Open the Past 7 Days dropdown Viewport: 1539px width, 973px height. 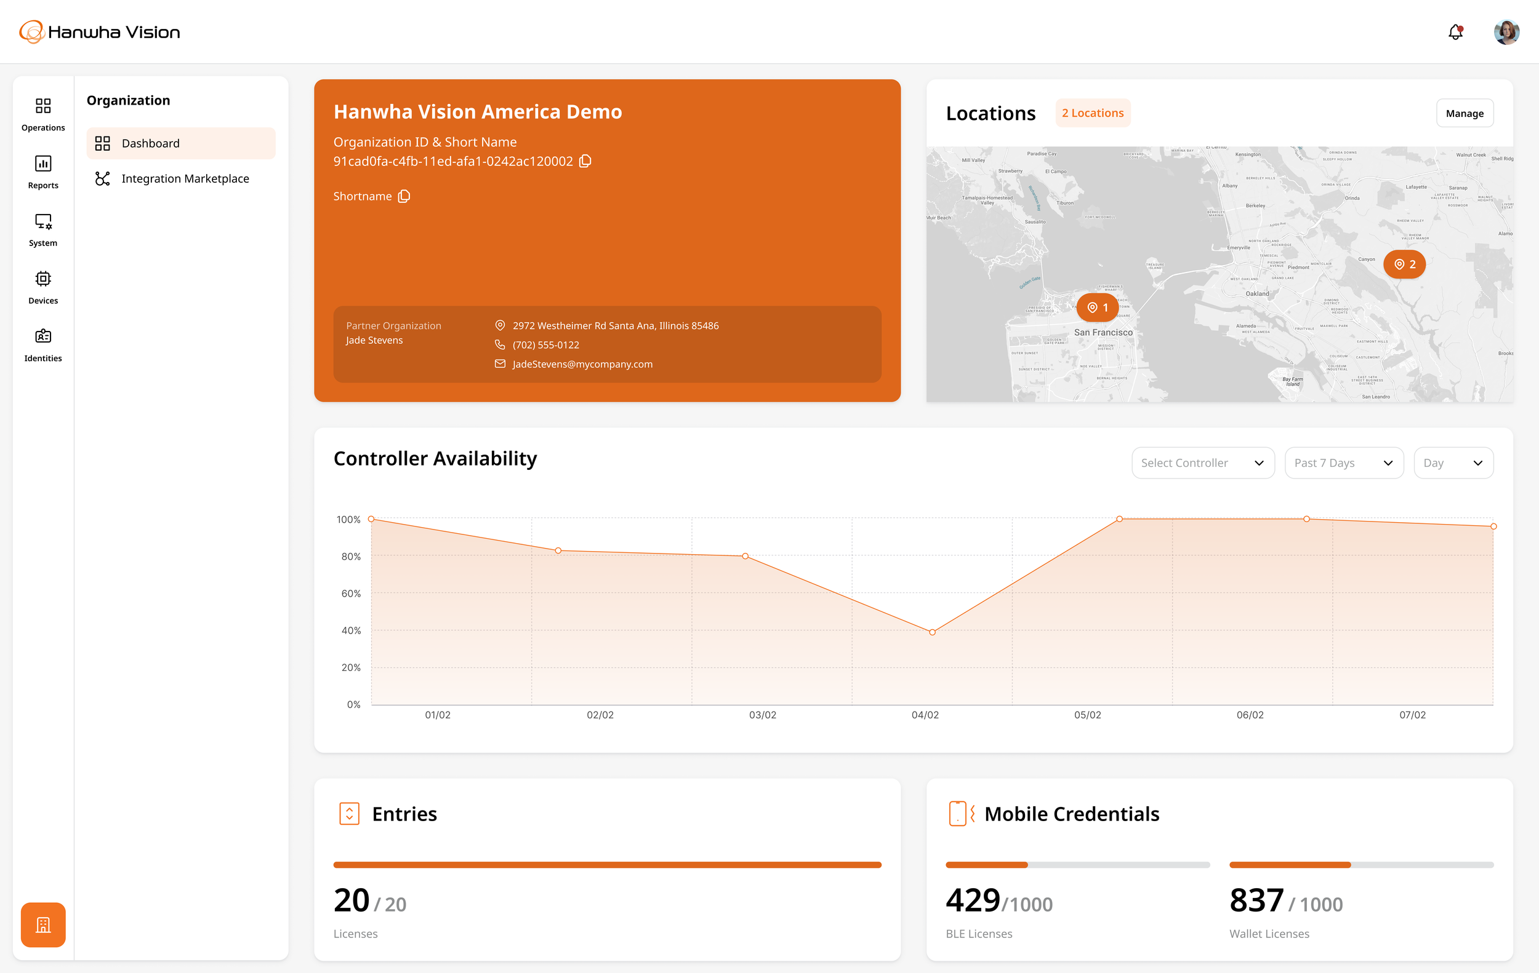coord(1343,463)
